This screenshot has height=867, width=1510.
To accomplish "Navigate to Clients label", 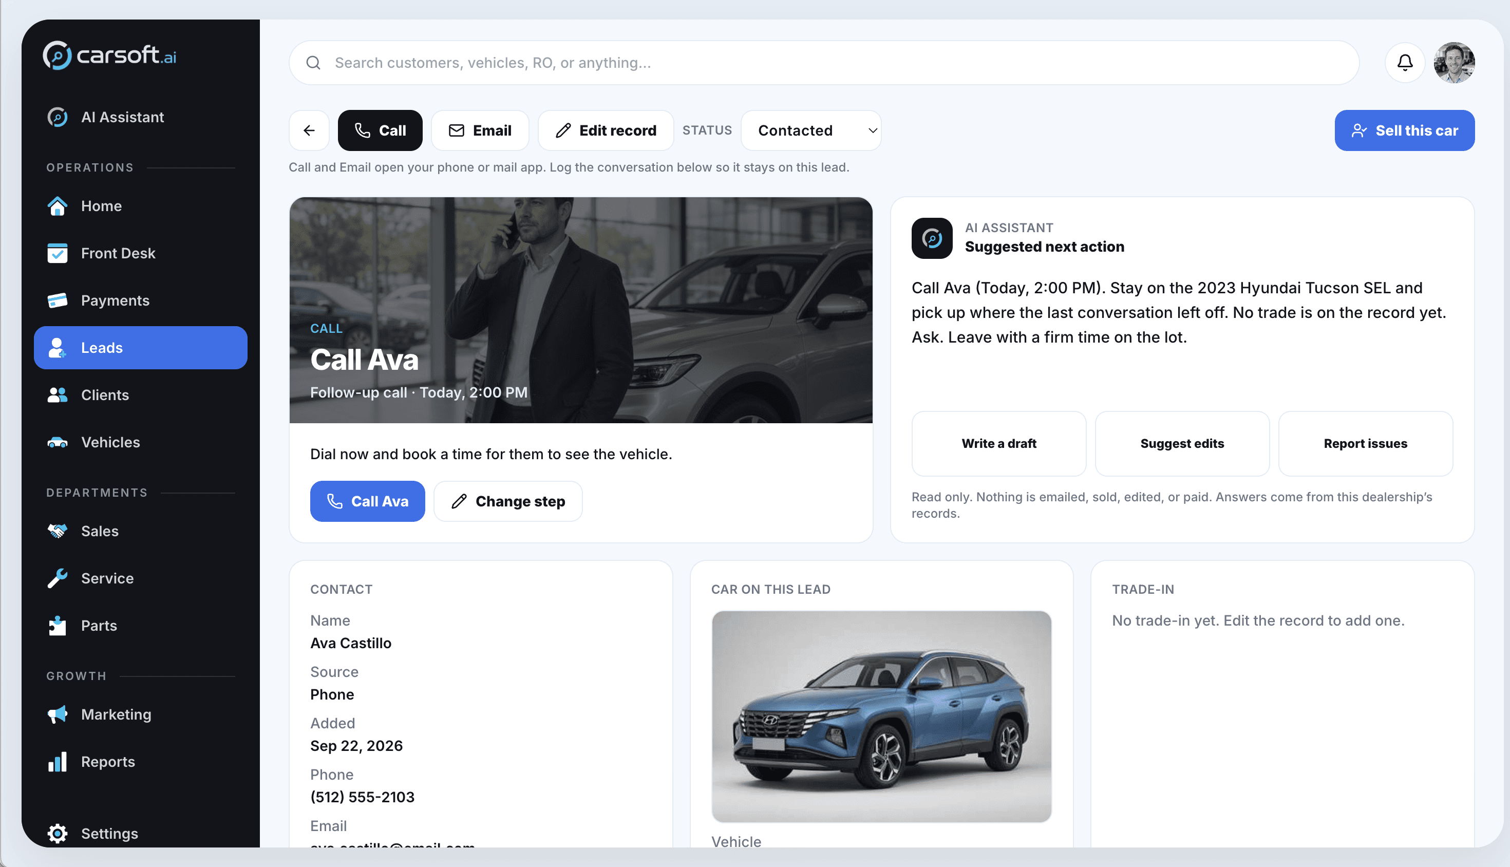I will (105, 395).
